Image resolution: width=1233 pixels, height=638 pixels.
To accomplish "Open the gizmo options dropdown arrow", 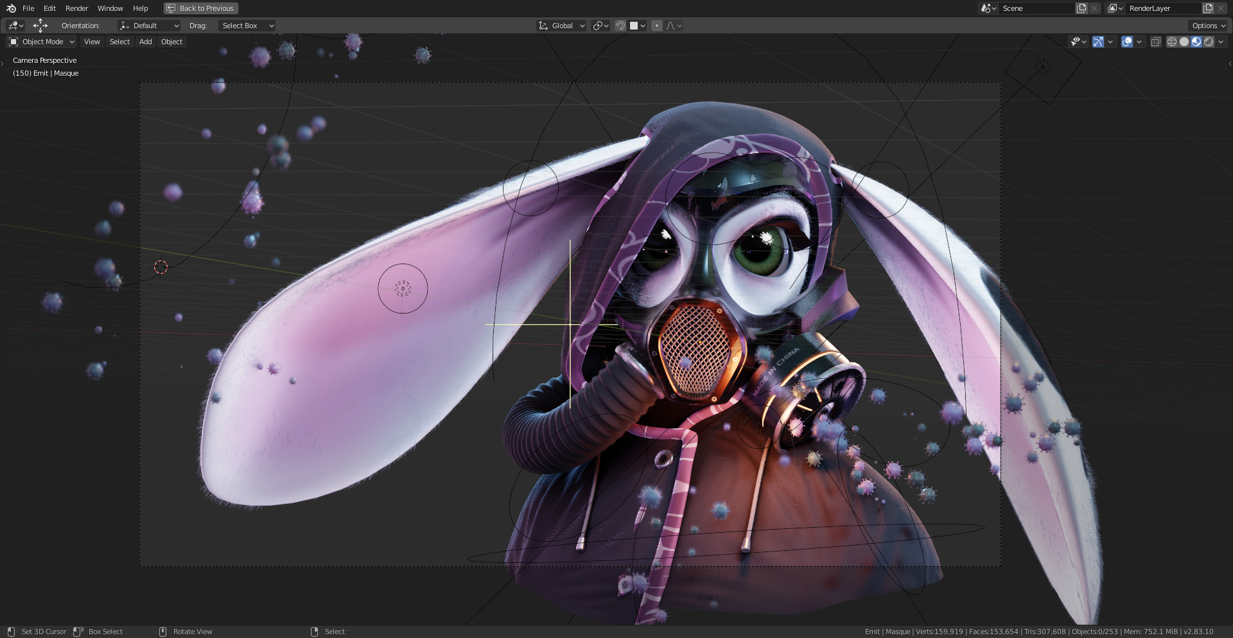I will pos(1110,42).
